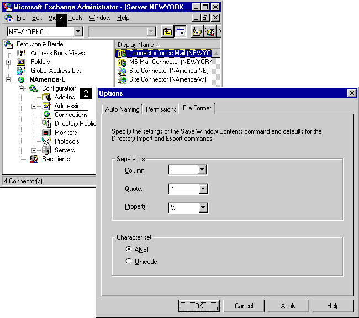
Task: Click the up one level toolbar icon
Action: [x=167, y=32]
